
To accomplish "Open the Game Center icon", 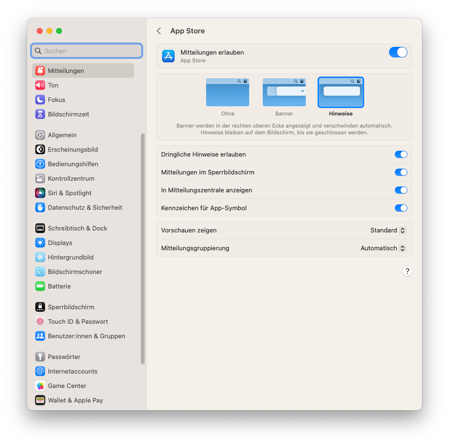I will [40, 386].
